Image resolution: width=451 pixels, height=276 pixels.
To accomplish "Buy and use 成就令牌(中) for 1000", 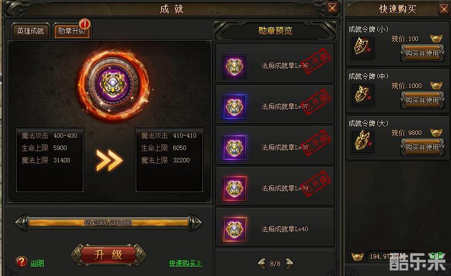I will (422, 100).
